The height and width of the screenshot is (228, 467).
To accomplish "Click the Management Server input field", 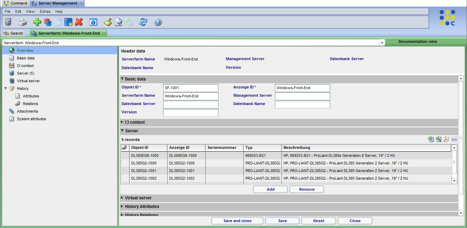I will point(302,96).
